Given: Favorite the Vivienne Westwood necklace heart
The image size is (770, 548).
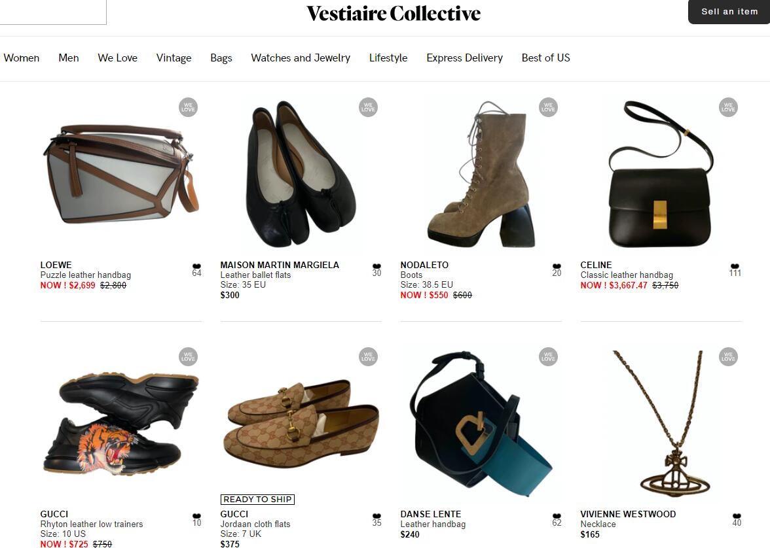Looking at the screenshot, I should [737, 515].
